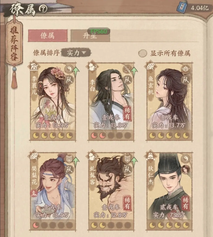Click green upgrade arrow on 李裹儿 card
Screen dimensions: 213x237
76,71
